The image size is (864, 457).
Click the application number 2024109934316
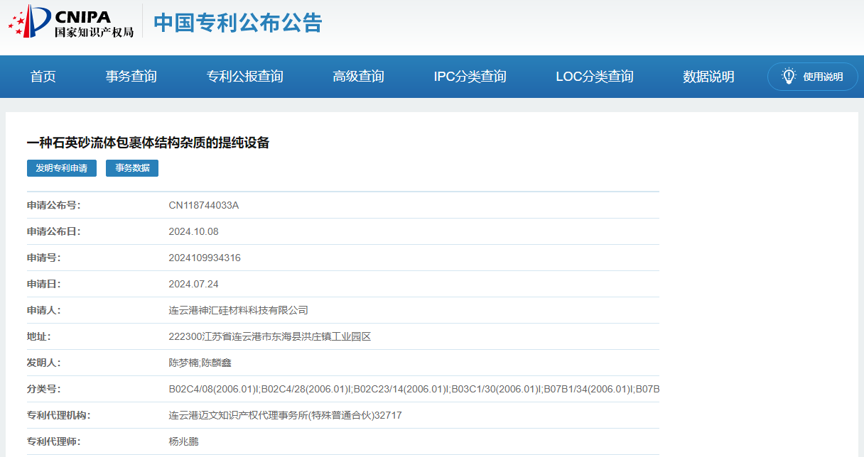205,258
